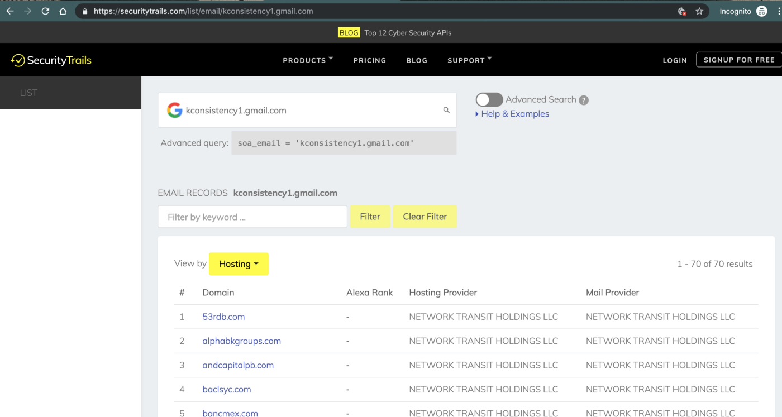Click Signup For Free button
Viewport: 782px width, 417px height.
click(739, 60)
